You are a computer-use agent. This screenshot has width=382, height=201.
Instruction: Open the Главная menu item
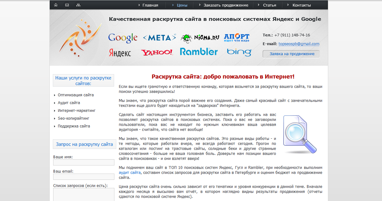[x=150, y=5]
